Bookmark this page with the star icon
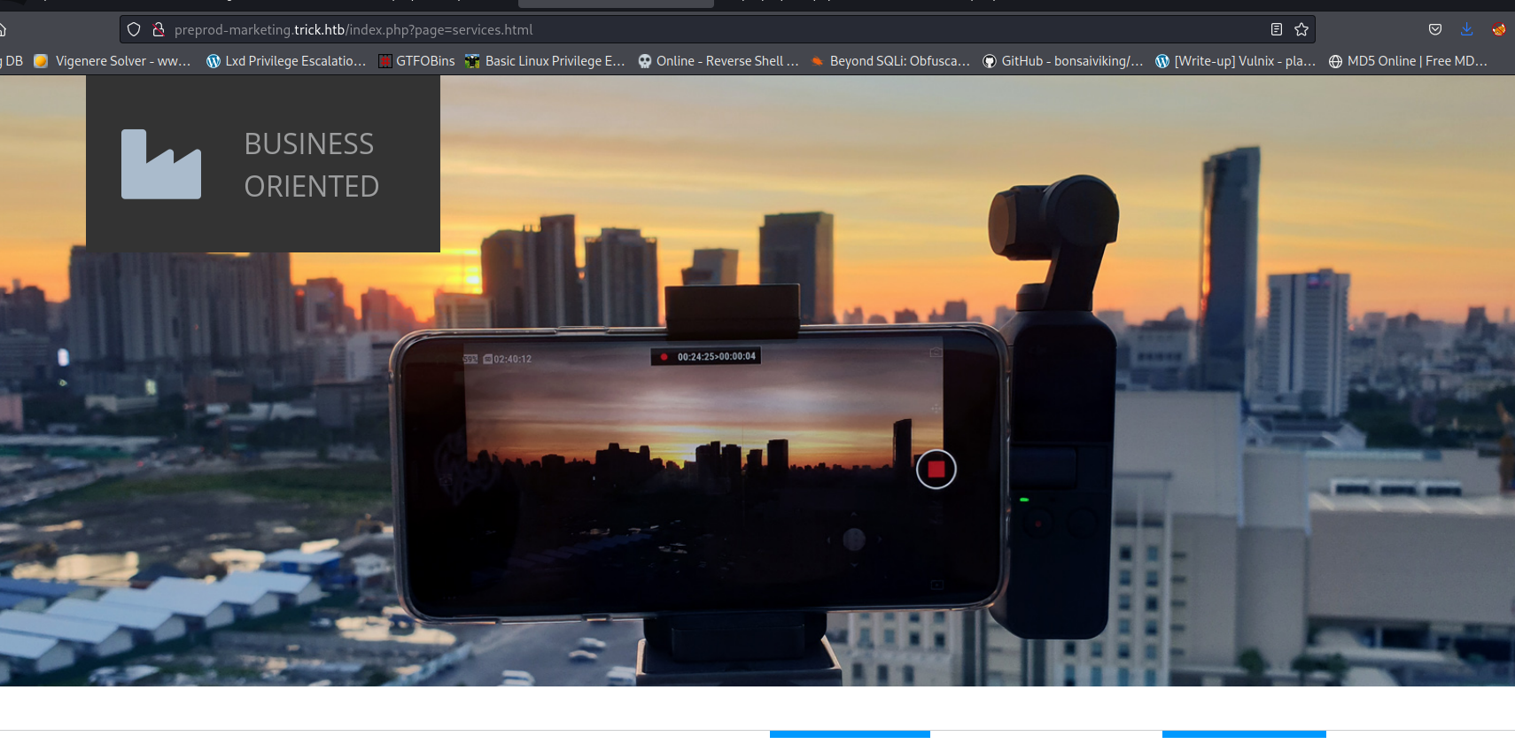Viewport: 1515px width, 752px height. [1301, 29]
